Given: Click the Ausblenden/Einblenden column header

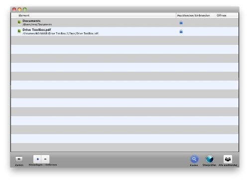Looking at the screenshot, I should 193,15.
